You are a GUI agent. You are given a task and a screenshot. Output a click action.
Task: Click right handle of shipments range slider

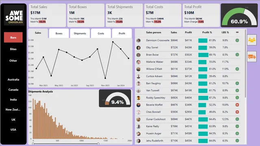[x=98, y=144]
